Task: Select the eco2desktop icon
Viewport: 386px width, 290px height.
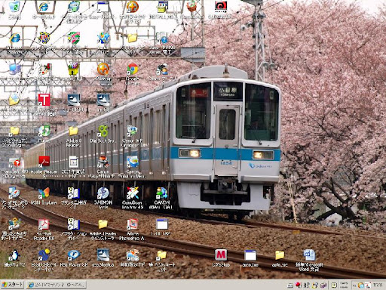Action: (103, 255)
